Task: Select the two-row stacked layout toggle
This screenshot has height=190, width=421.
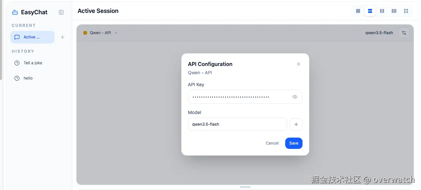Action: coord(370,11)
